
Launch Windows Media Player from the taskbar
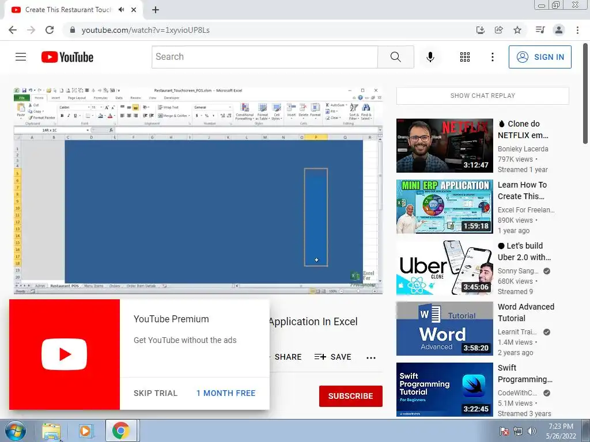point(85,430)
